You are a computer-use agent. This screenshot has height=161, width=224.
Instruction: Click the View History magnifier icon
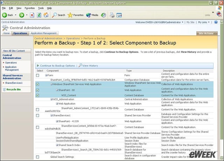tap(80, 65)
